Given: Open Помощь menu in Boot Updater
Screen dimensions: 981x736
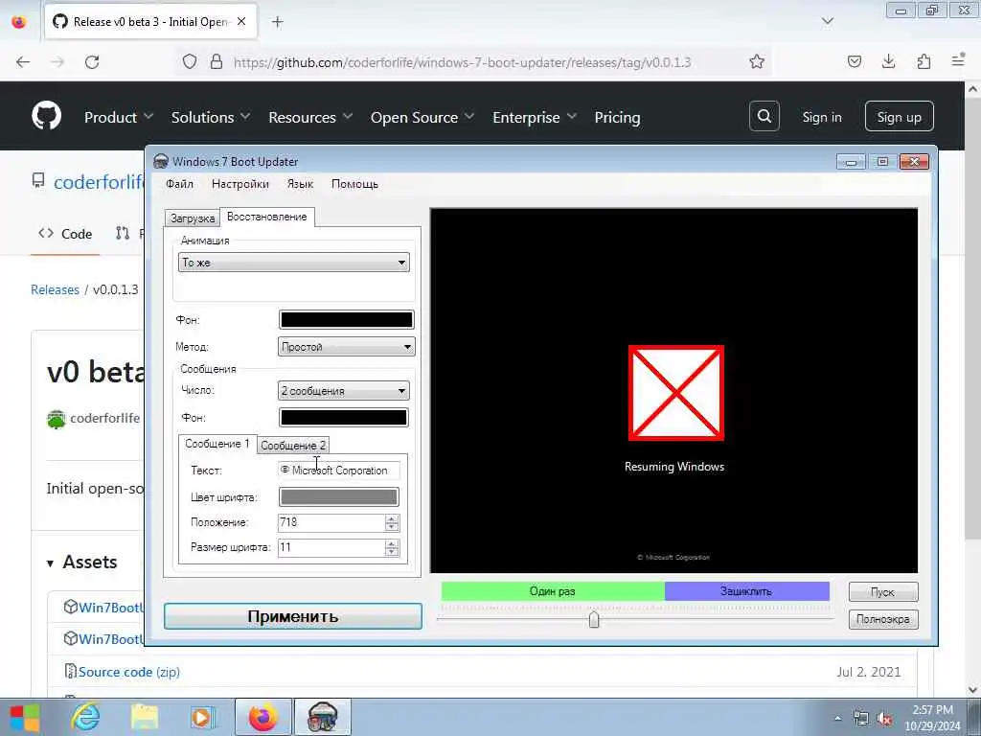Looking at the screenshot, I should point(354,184).
